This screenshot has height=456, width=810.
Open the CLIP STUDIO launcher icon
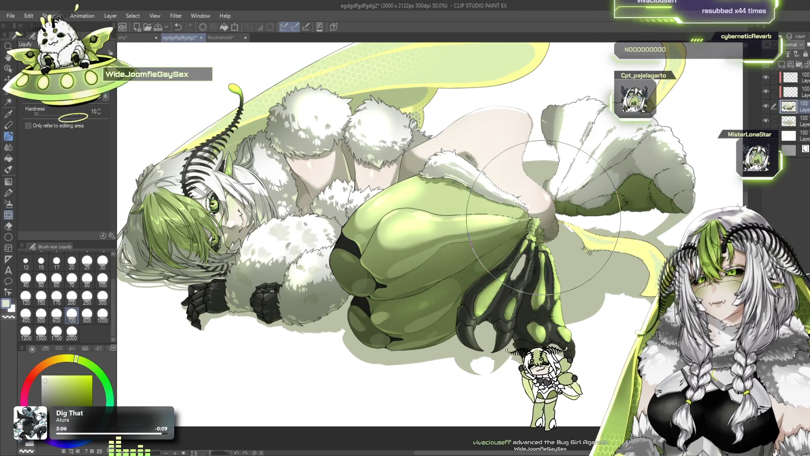pos(122,27)
